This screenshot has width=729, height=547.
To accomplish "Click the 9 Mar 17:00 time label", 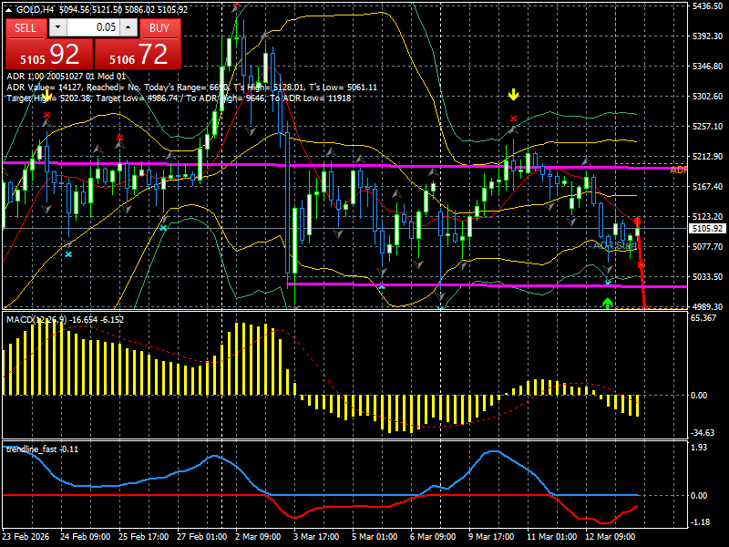I will 491,537.
